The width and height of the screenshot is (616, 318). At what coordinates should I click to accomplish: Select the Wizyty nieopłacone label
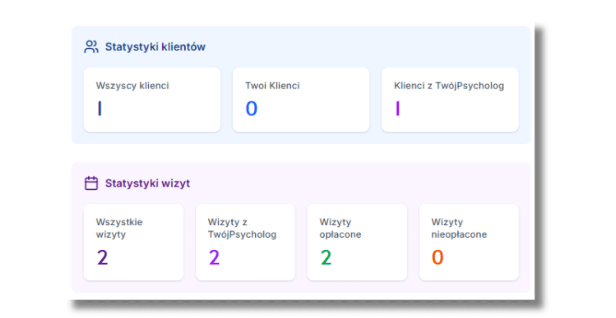point(459,228)
